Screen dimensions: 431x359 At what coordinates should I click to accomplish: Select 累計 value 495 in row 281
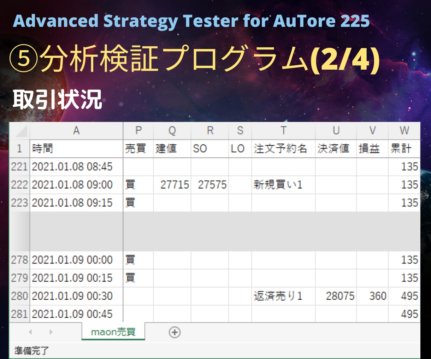(404, 314)
